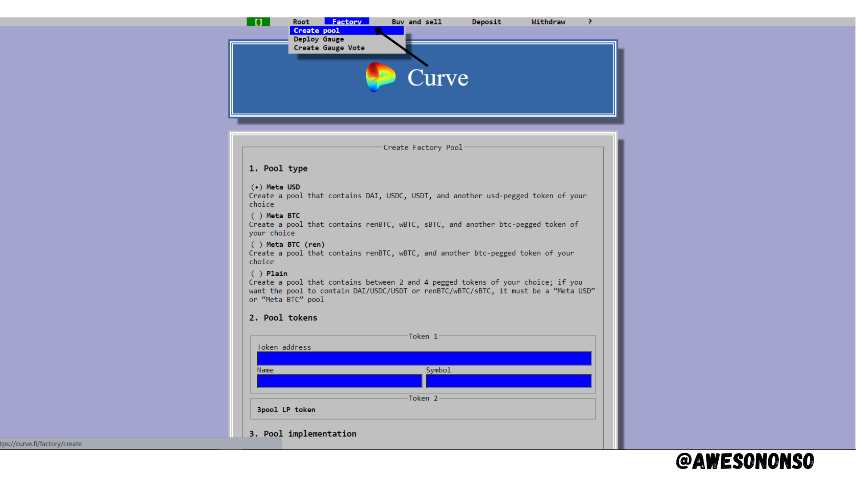Focus the token Name input field
The height and width of the screenshot is (481, 856).
(x=340, y=381)
